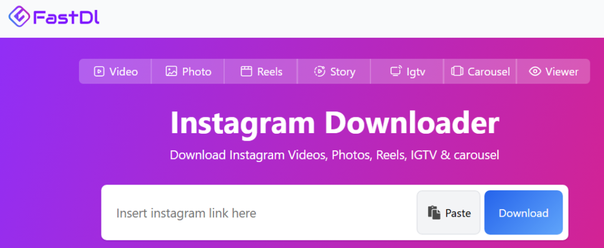604x248 pixels.
Task: Click the Download Instagram Videos subtitle text
Action: tap(334, 156)
